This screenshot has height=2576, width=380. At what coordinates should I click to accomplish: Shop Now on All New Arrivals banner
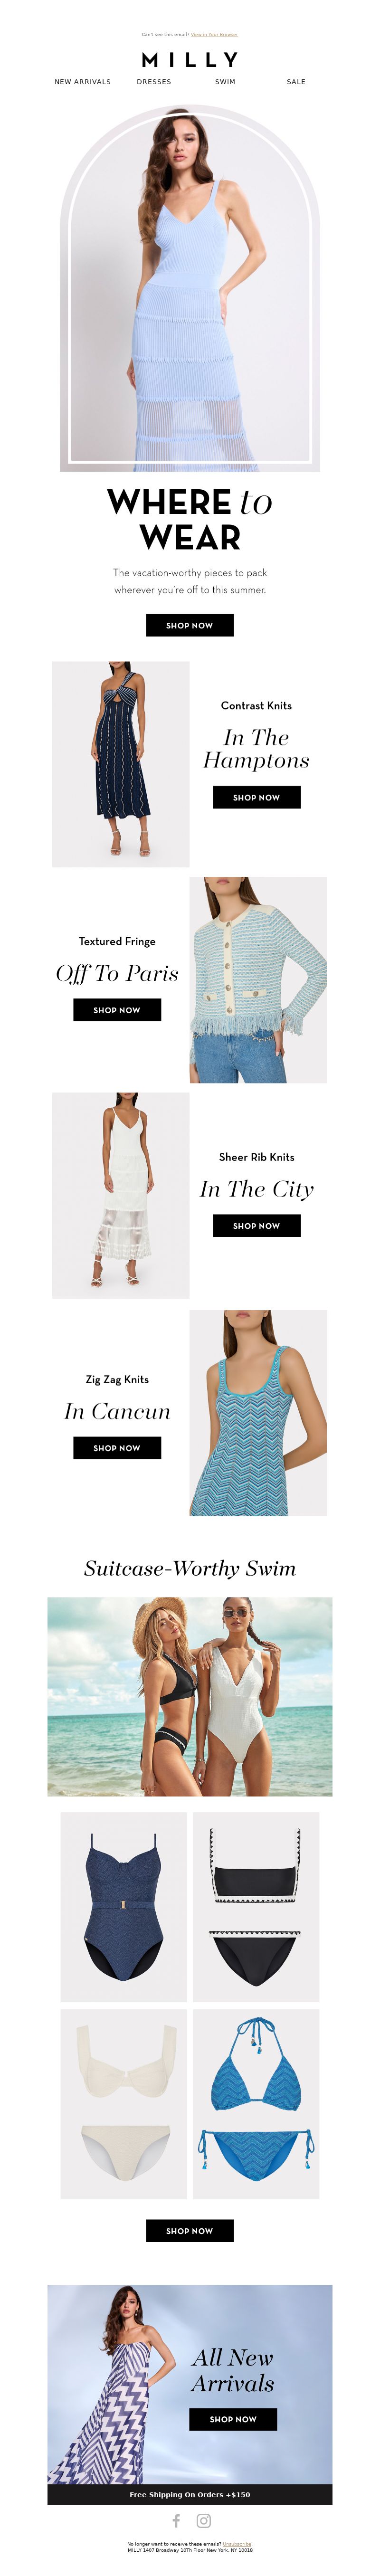click(x=233, y=2419)
